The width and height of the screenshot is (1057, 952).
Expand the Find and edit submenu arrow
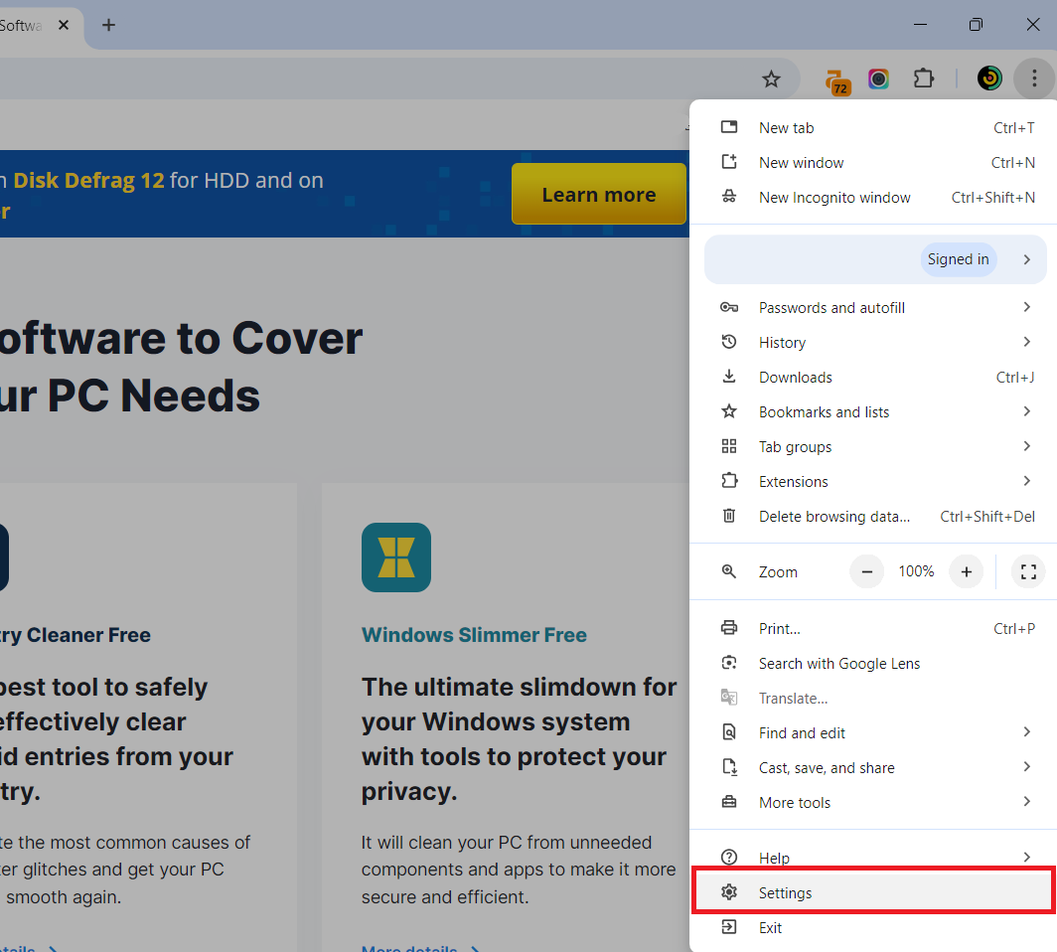point(1026,732)
